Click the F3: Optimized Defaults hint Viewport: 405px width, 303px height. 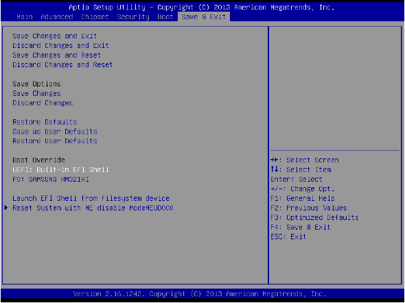(x=314, y=217)
